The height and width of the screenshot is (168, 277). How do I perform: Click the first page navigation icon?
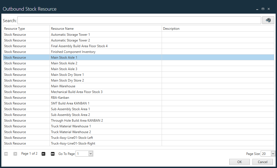[6, 154]
